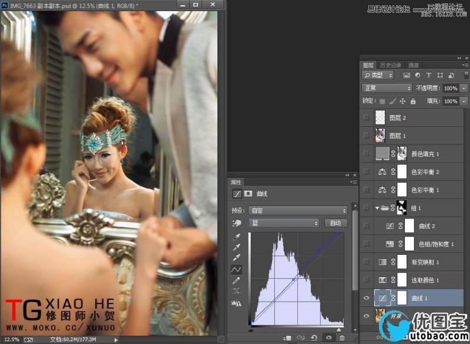Select the 选取颜色 1 layer
The height and width of the screenshot is (344, 470).
pos(418,280)
